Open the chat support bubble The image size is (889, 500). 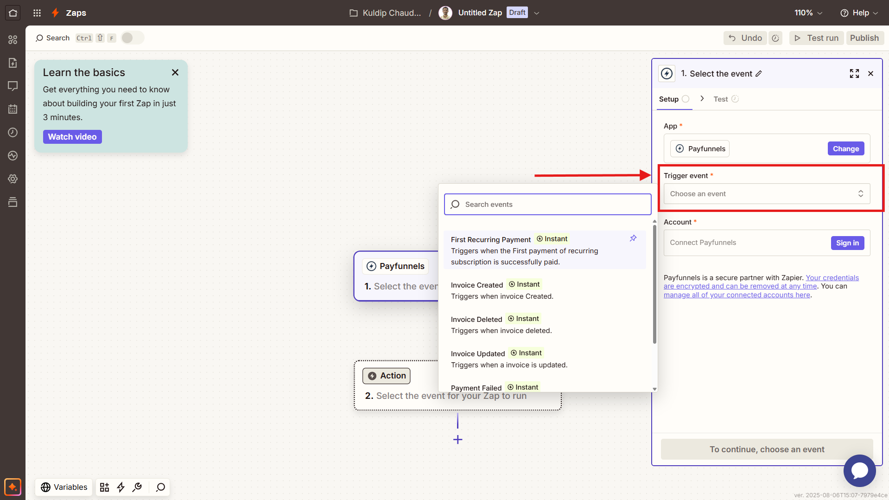tap(859, 470)
